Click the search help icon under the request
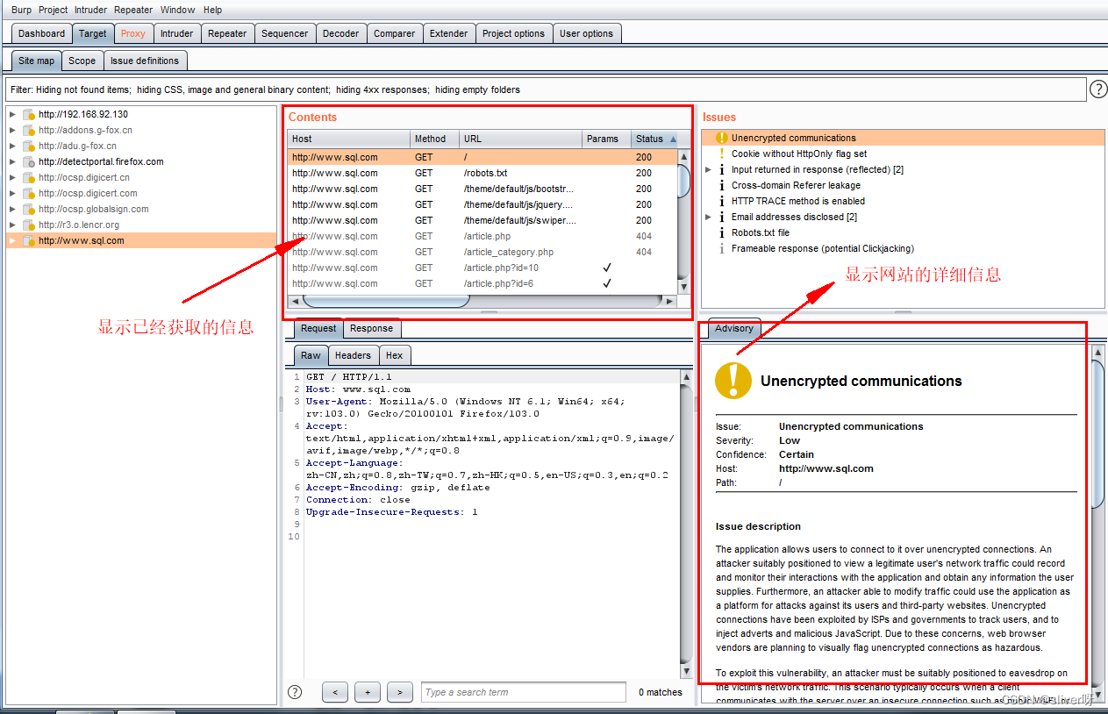Viewport: 1108px width, 714px height. click(295, 692)
